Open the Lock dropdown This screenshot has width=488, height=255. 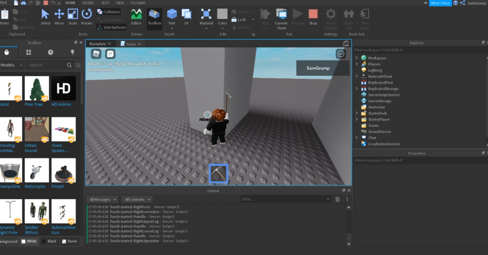coord(253,19)
